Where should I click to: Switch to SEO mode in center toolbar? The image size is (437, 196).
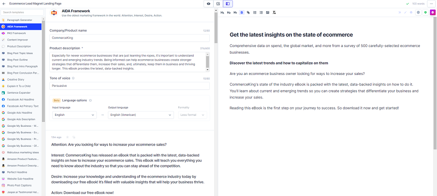tap(218, 3)
